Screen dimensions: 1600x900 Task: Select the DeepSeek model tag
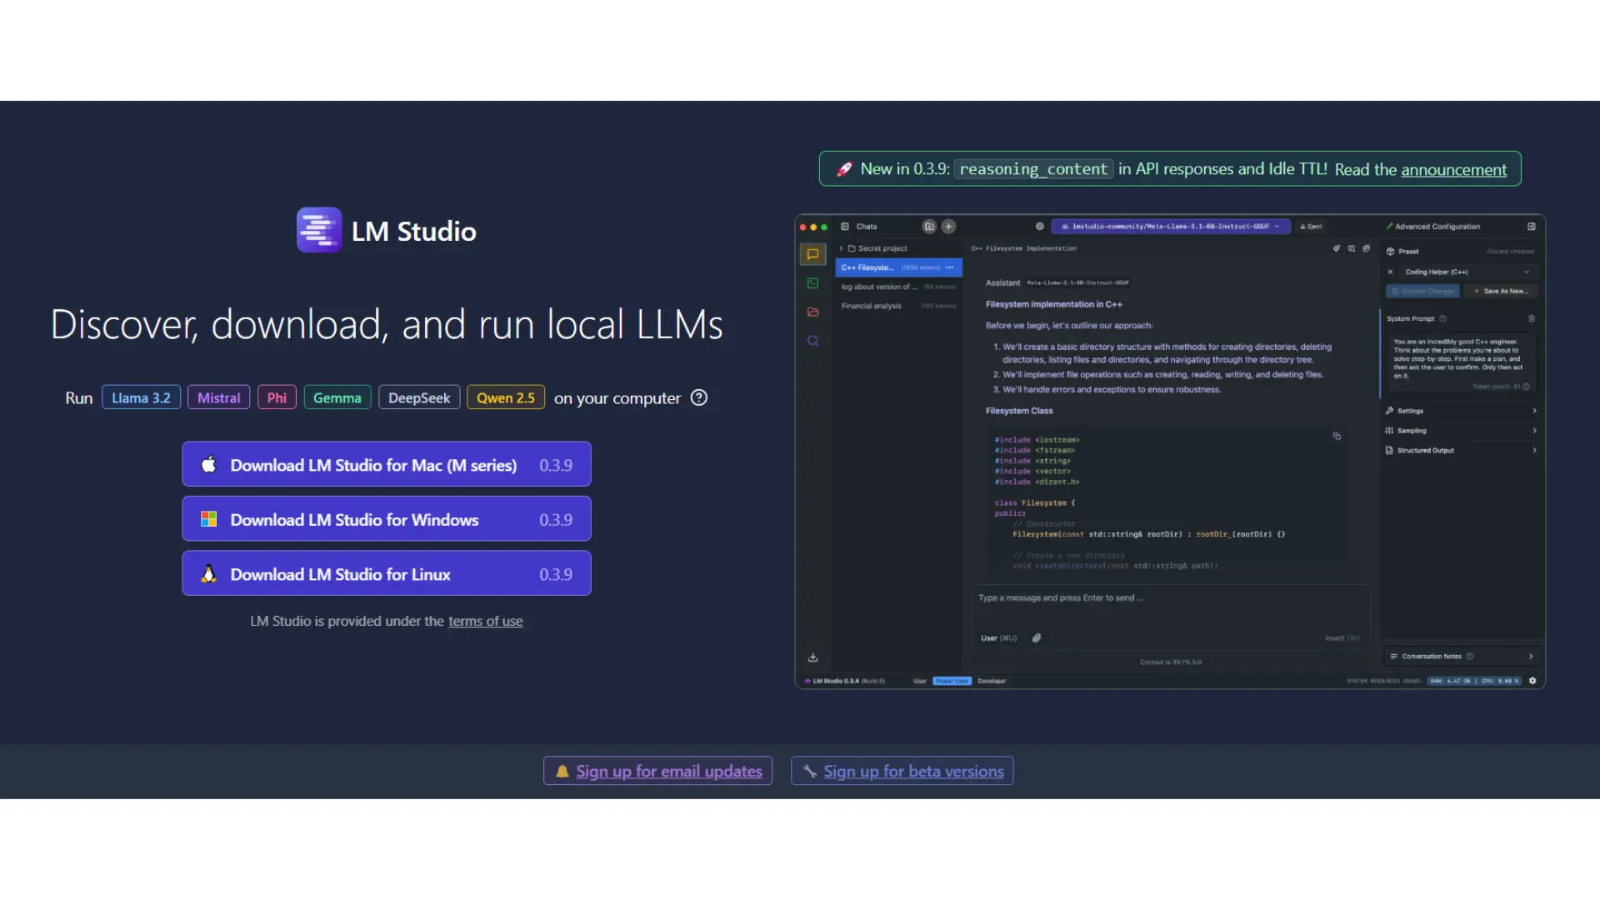[x=419, y=397]
